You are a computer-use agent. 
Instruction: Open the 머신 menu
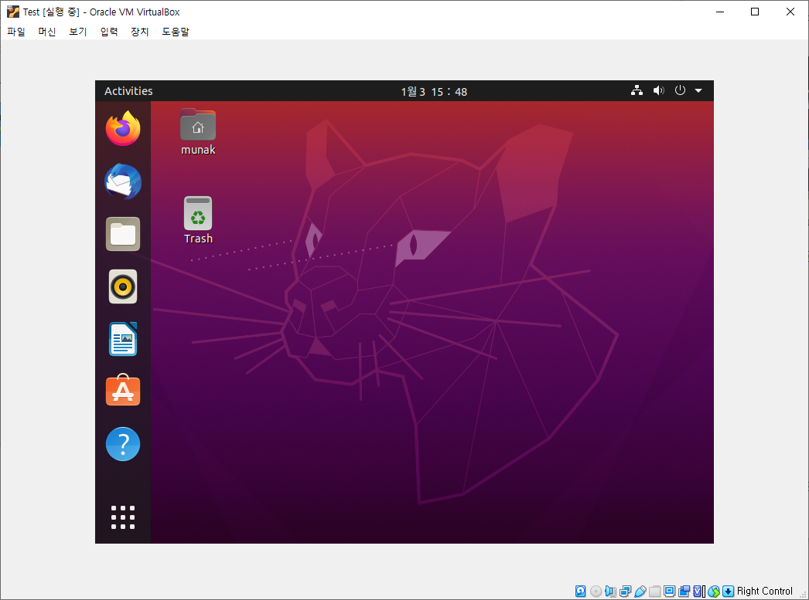(x=47, y=32)
